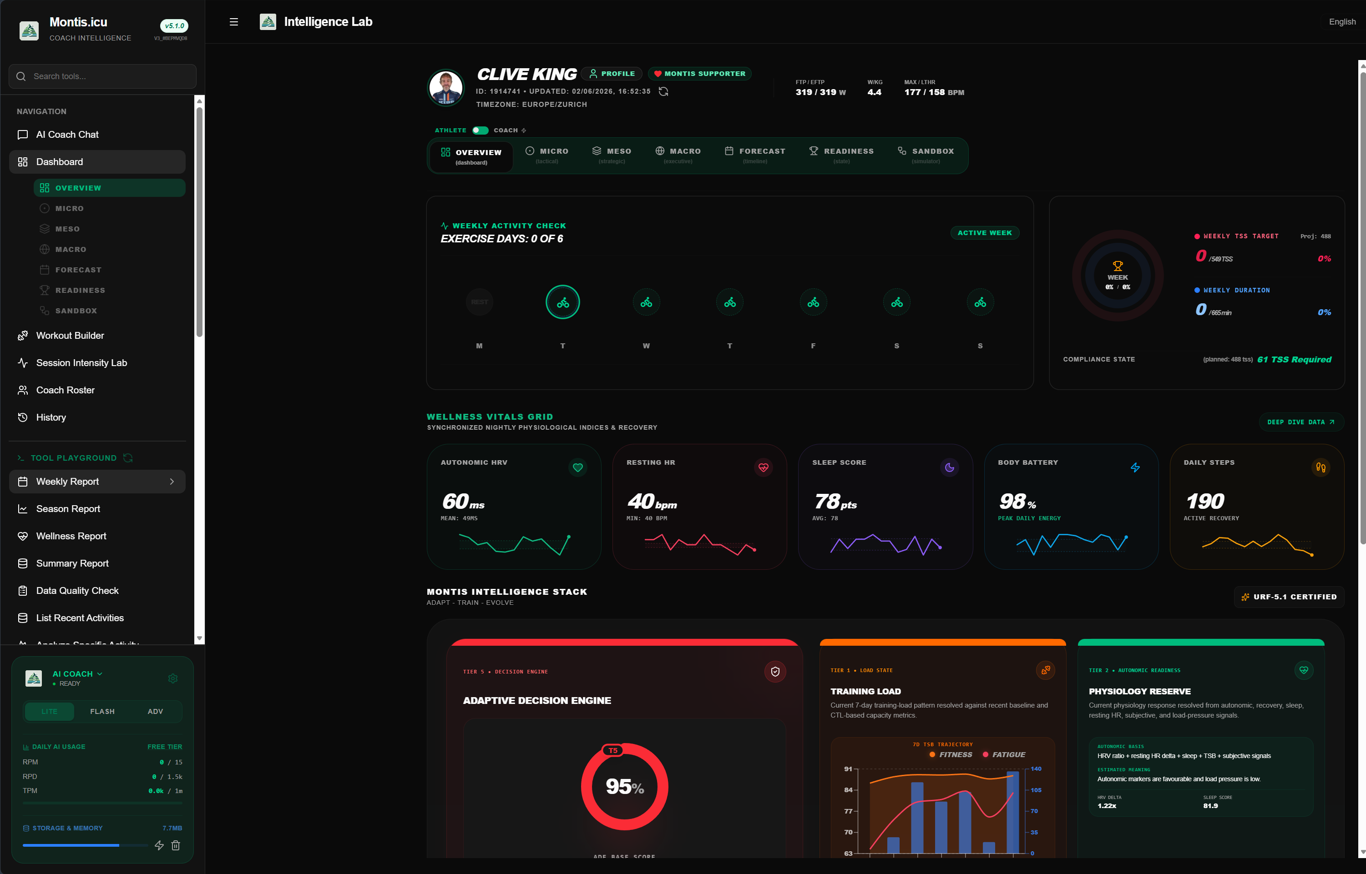Screen dimensions: 1366x874
Task: Click Montis.icu logo in sidebar
Action: [x=29, y=30]
